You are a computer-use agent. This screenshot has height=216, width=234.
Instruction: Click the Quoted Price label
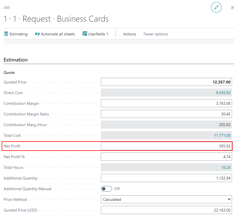point(15,82)
